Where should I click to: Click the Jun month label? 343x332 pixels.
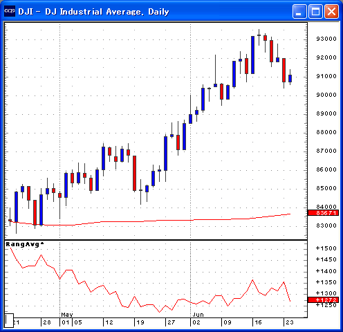pos(198,315)
